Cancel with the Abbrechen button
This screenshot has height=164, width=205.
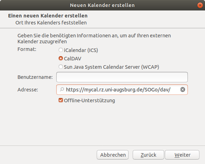pyautogui.click(x=113, y=155)
